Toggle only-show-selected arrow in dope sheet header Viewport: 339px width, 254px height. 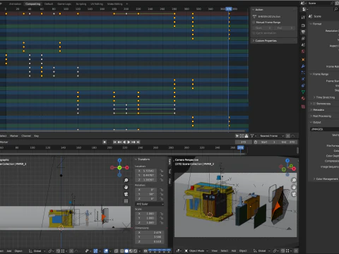tap(237, 135)
